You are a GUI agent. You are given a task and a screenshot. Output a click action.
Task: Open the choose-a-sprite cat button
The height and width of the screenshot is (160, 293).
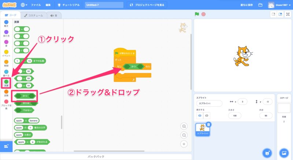(x=267, y=153)
